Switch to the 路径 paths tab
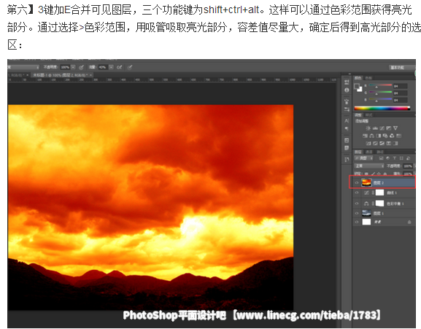Screen dimensions: 421x329 tap(380, 152)
